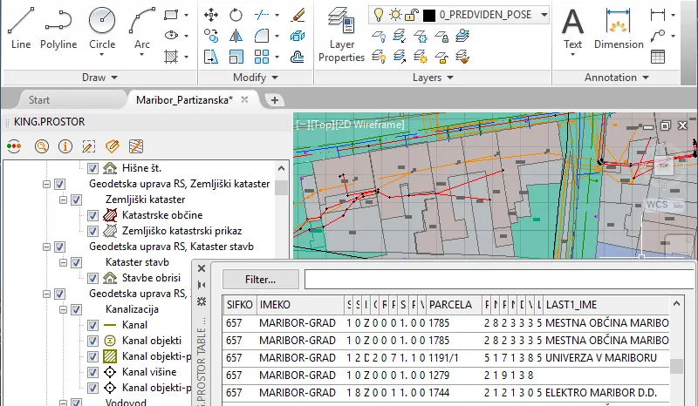Collapse the Zemljiški kataster tree node
Screen dimensions: 698x406
coord(62,200)
